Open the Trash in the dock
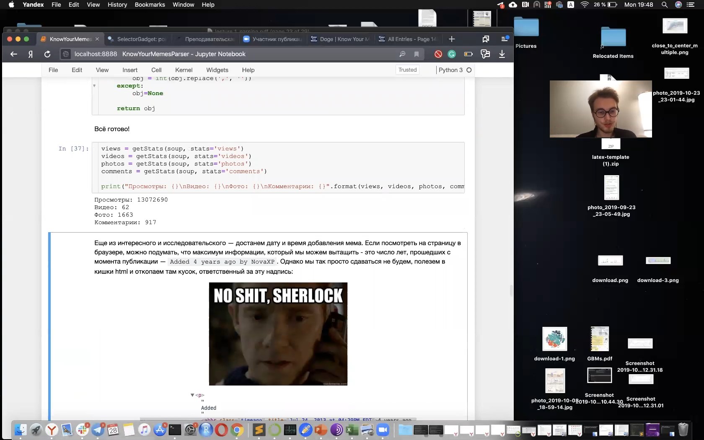 tap(683, 430)
